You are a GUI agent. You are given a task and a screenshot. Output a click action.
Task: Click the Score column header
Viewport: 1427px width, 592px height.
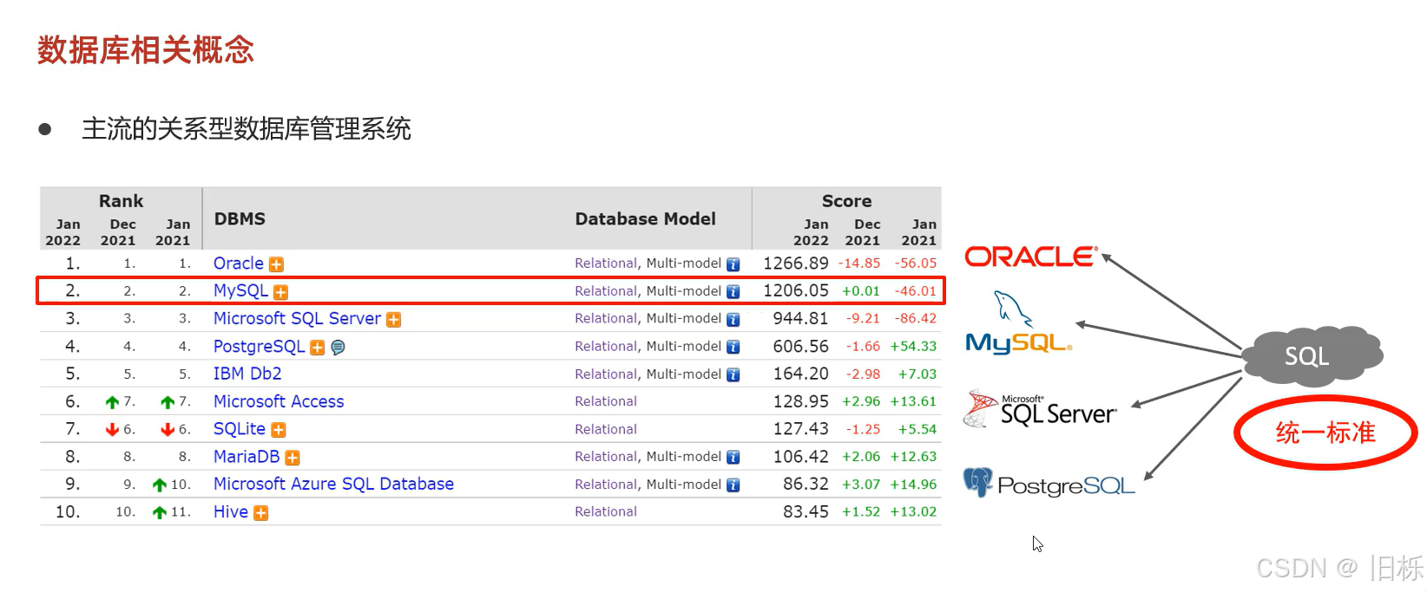[847, 201]
